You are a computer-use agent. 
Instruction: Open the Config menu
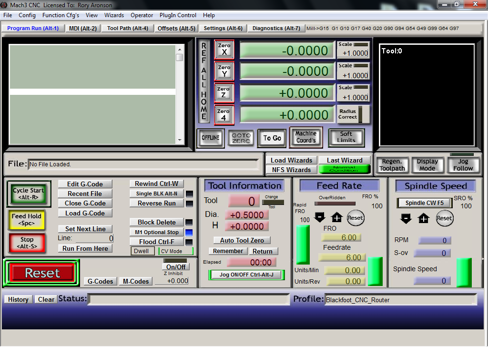(x=27, y=15)
